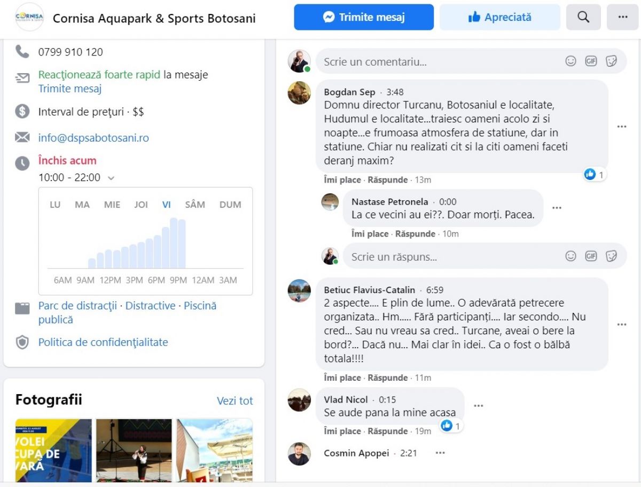The image size is (641, 487).
Task: Select SÂM day in popular times chart
Action: pyautogui.click(x=195, y=205)
